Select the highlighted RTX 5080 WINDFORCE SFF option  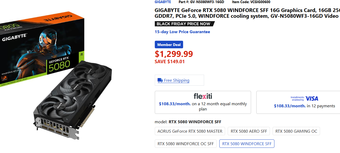[x=247, y=144]
